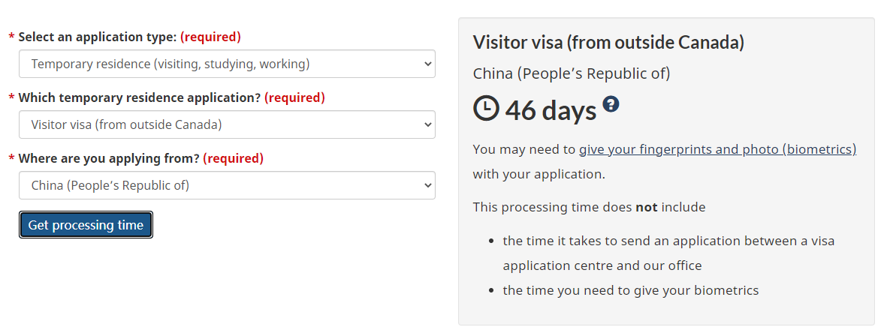The image size is (881, 327).
Task: Click the bullet about visa application centre
Action: click(x=668, y=253)
